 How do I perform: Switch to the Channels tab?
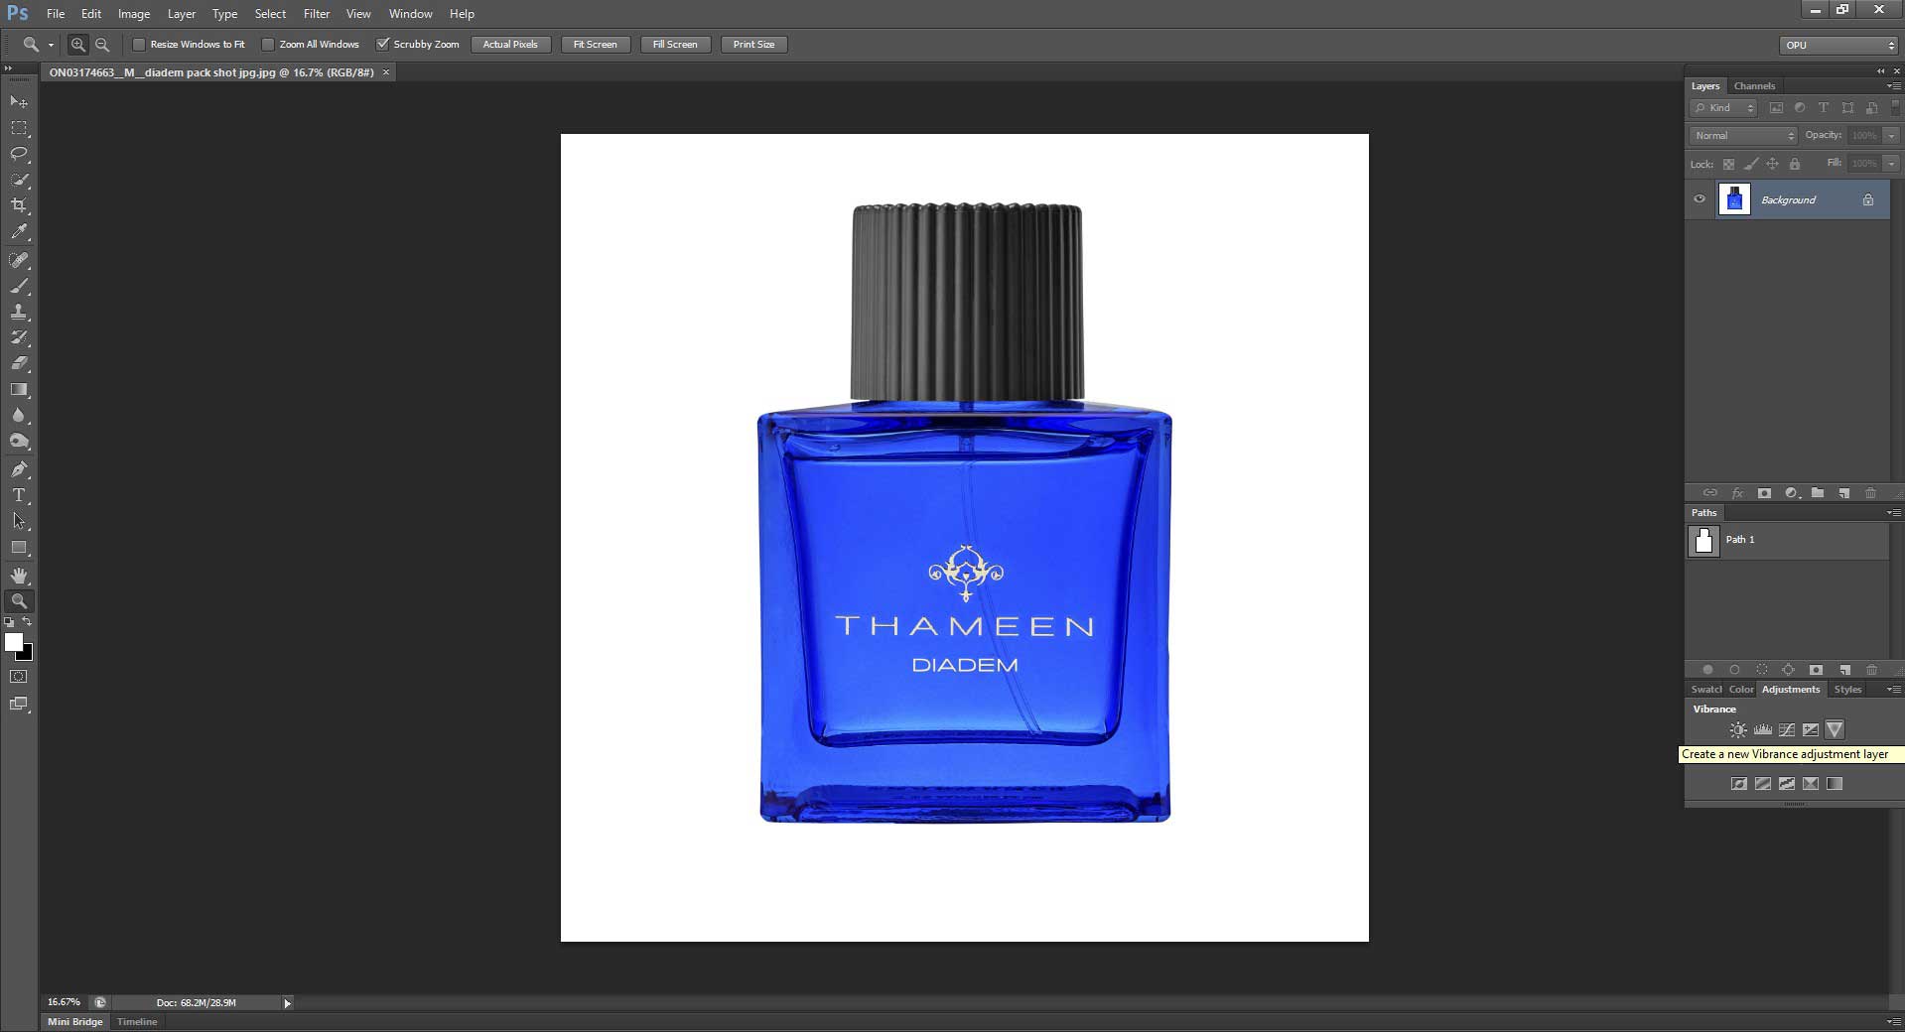(1754, 85)
